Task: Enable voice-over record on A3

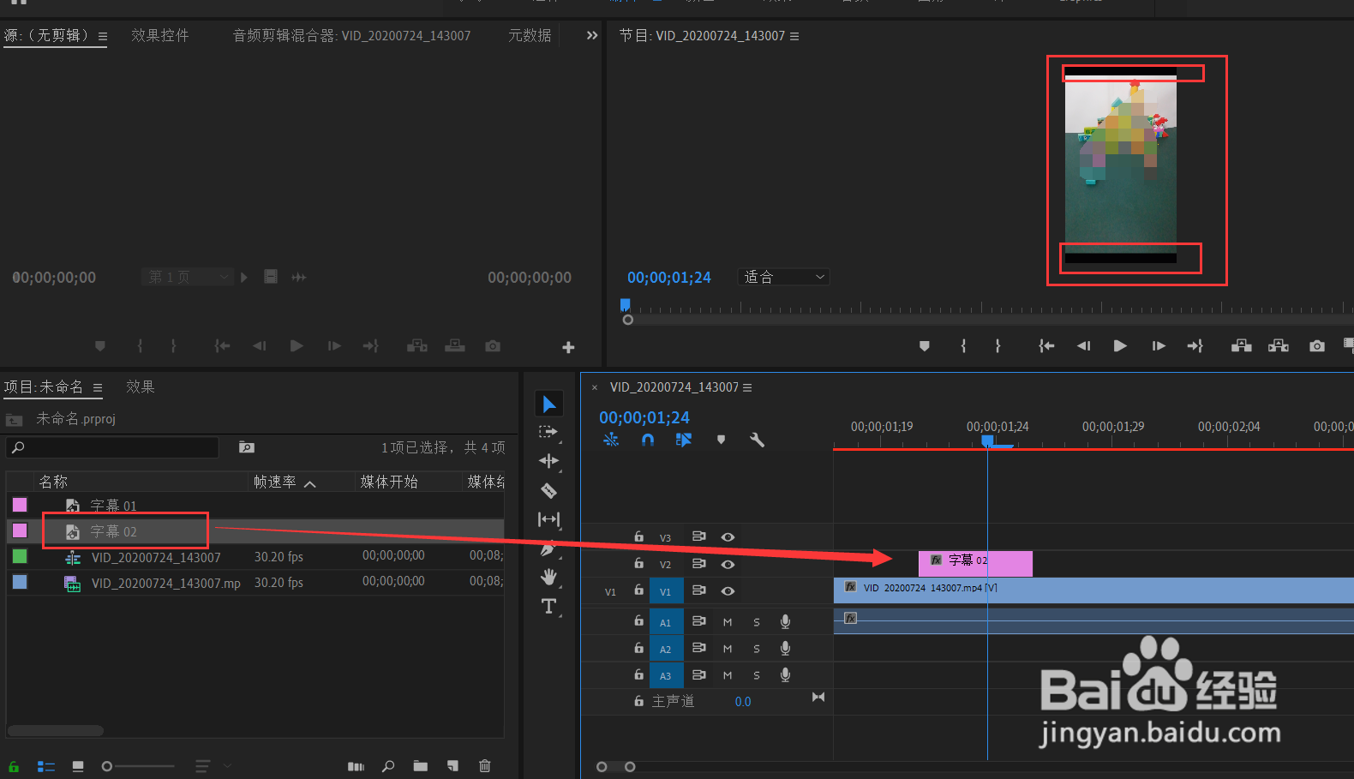Action: tap(785, 675)
